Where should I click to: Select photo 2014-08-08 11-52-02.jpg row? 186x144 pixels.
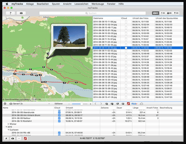pos(138,51)
